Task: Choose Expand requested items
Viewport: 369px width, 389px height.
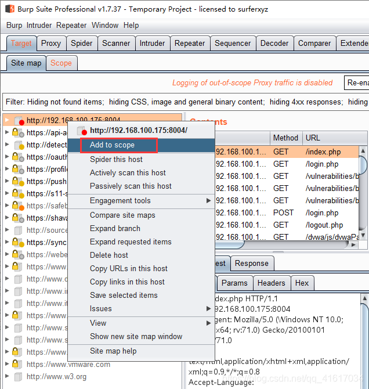Action: pyautogui.click(x=141, y=242)
